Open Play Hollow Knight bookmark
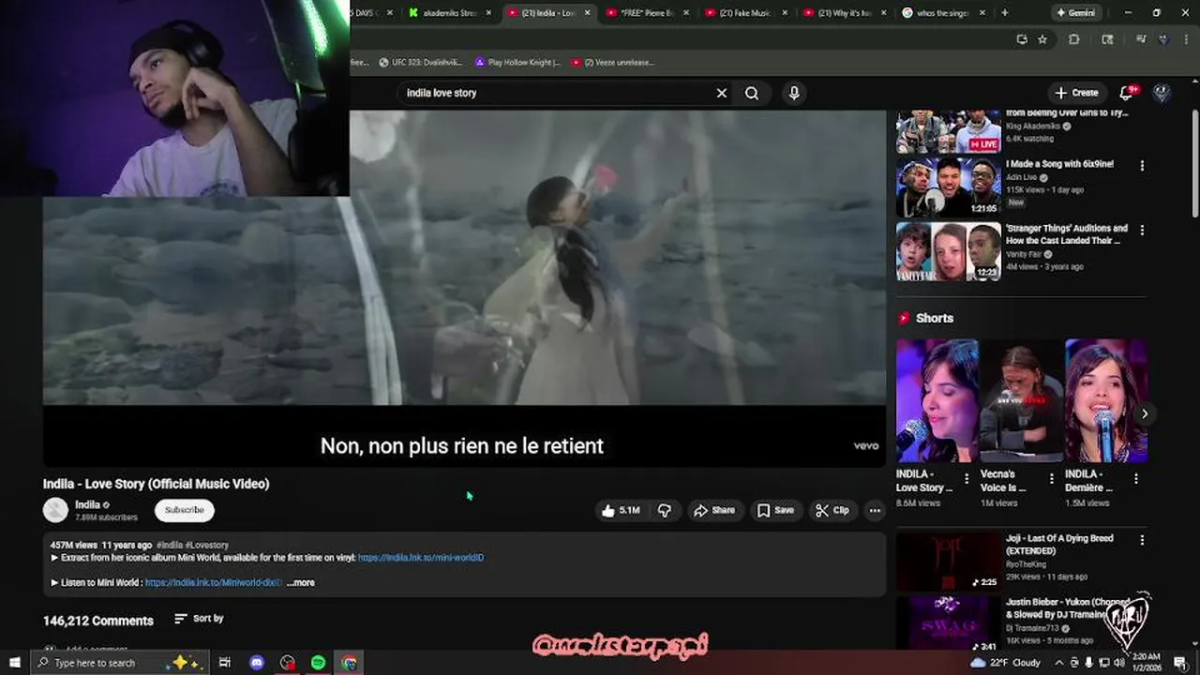Viewport: 1200px width, 675px height. (517, 63)
